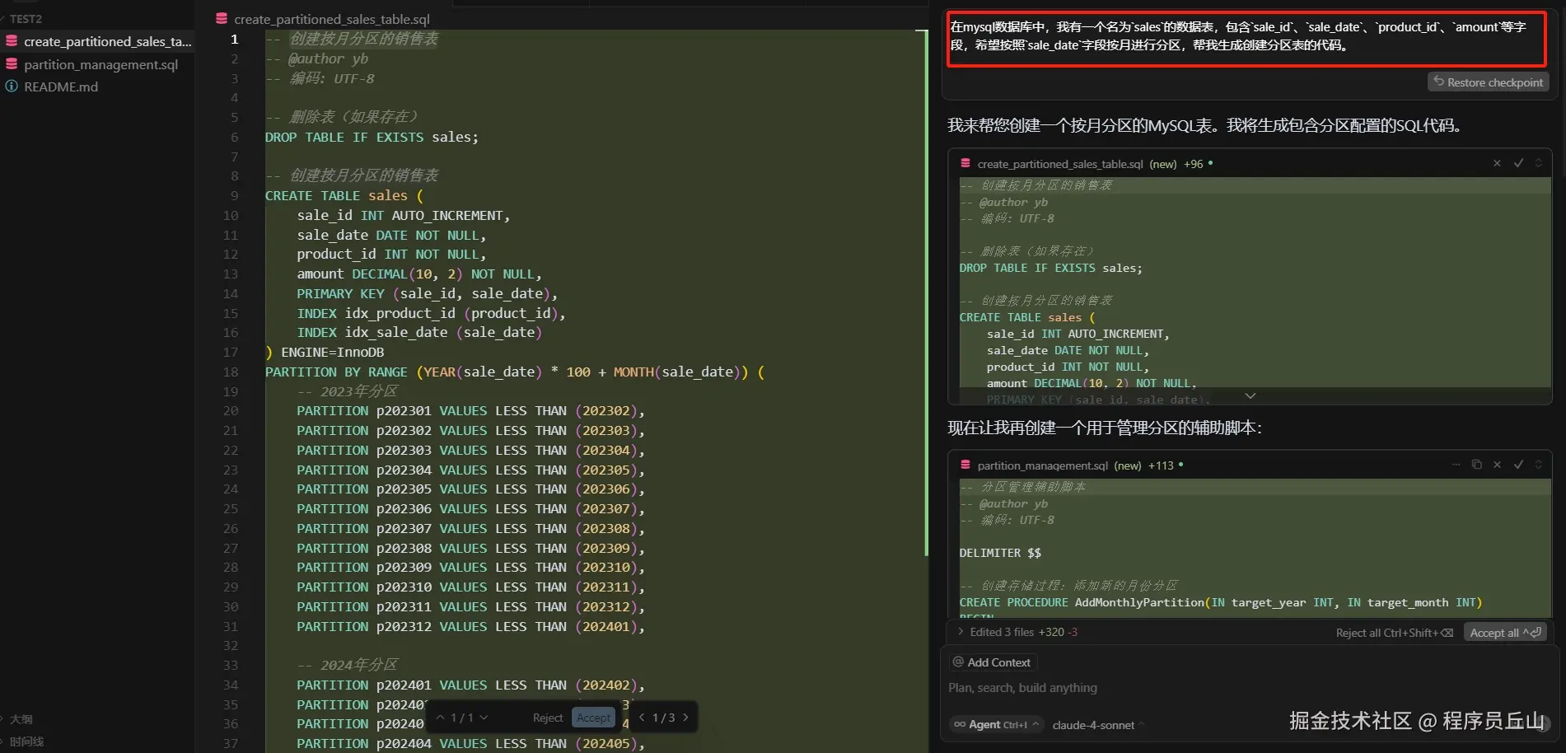Click the file icon in partition_management.sql chat block
Screen dimensions: 1566x753
click(965, 465)
